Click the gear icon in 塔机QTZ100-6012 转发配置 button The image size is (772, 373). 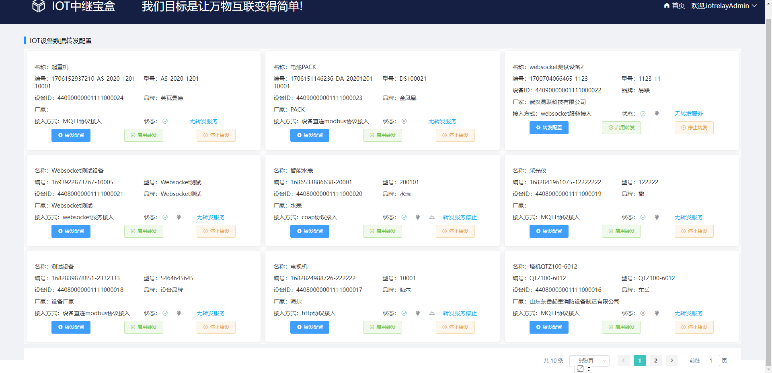click(538, 327)
